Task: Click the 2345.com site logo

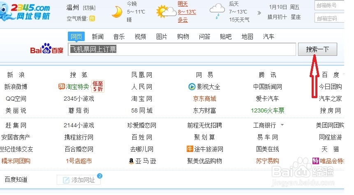Action: 25,12
